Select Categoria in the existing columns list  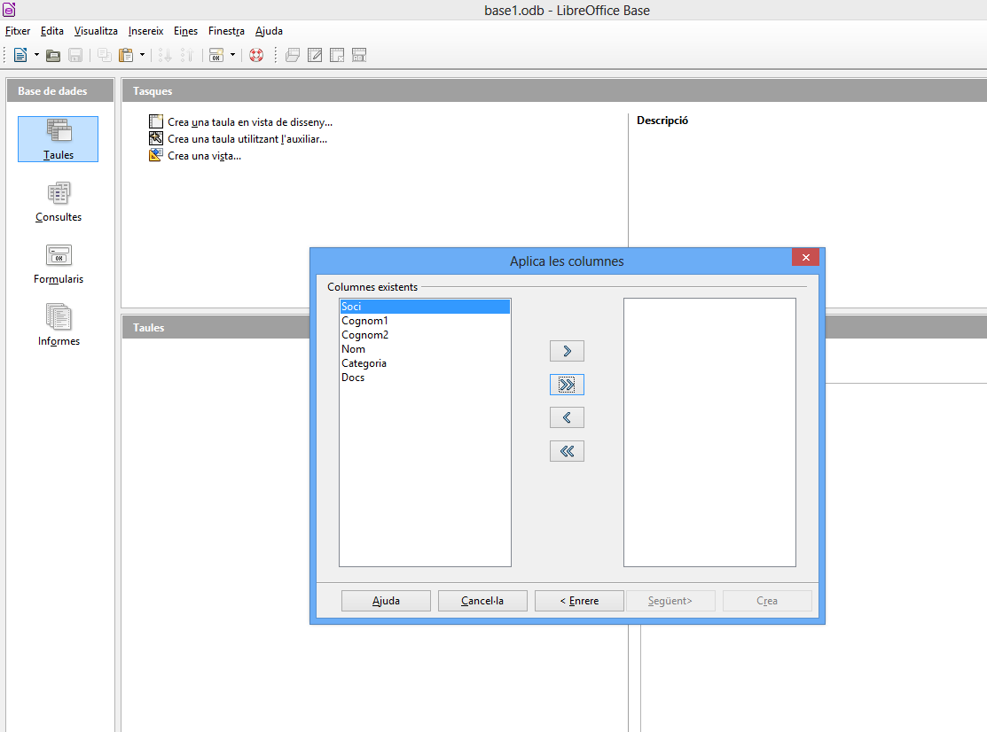point(364,363)
